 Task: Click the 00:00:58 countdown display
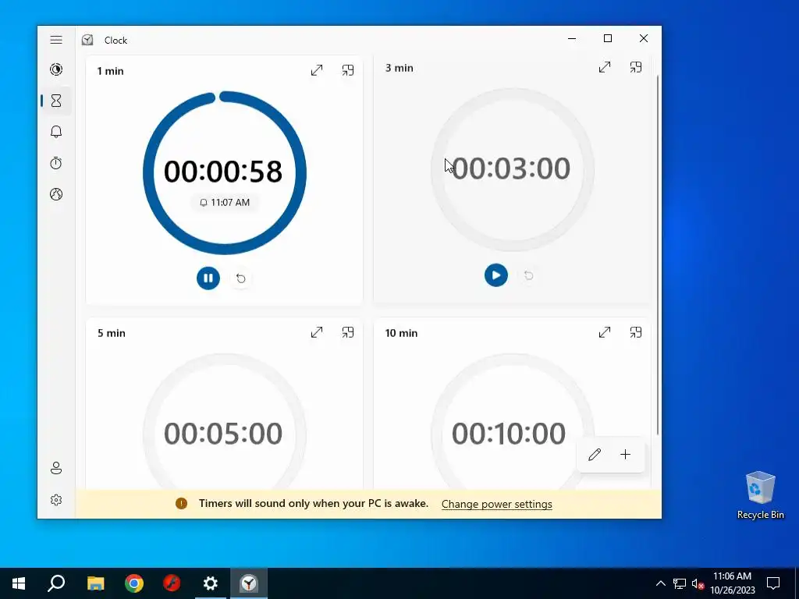point(223,171)
